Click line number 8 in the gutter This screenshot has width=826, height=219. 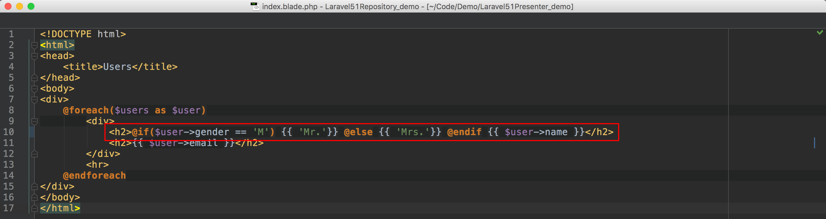pyautogui.click(x=11, y=110)
